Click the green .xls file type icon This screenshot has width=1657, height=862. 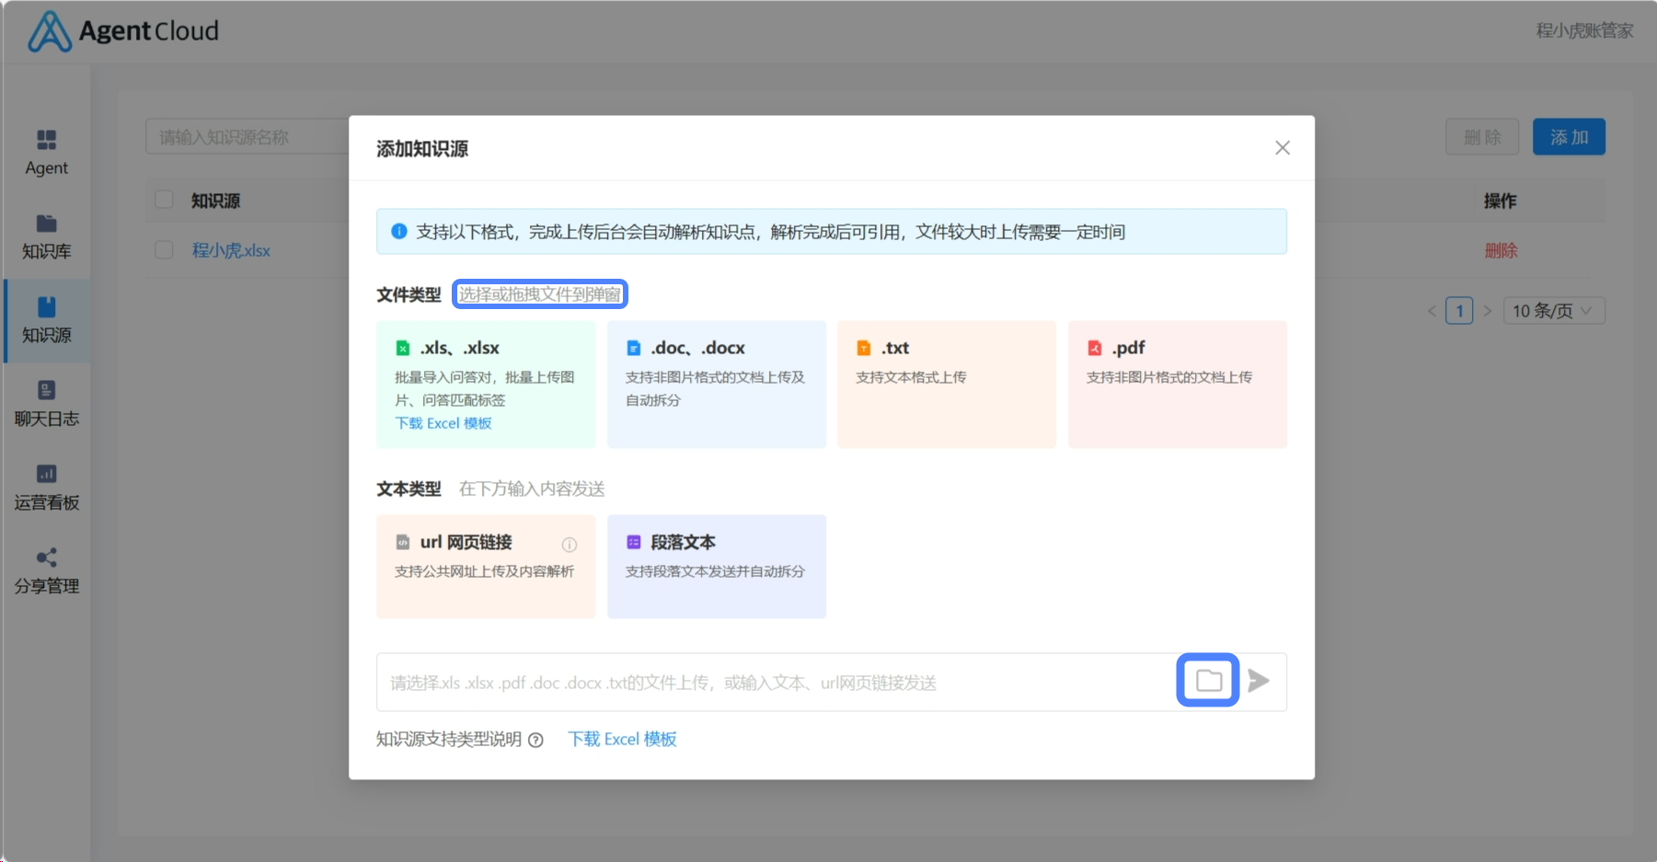pyautogui.click(x=403, y=348)
